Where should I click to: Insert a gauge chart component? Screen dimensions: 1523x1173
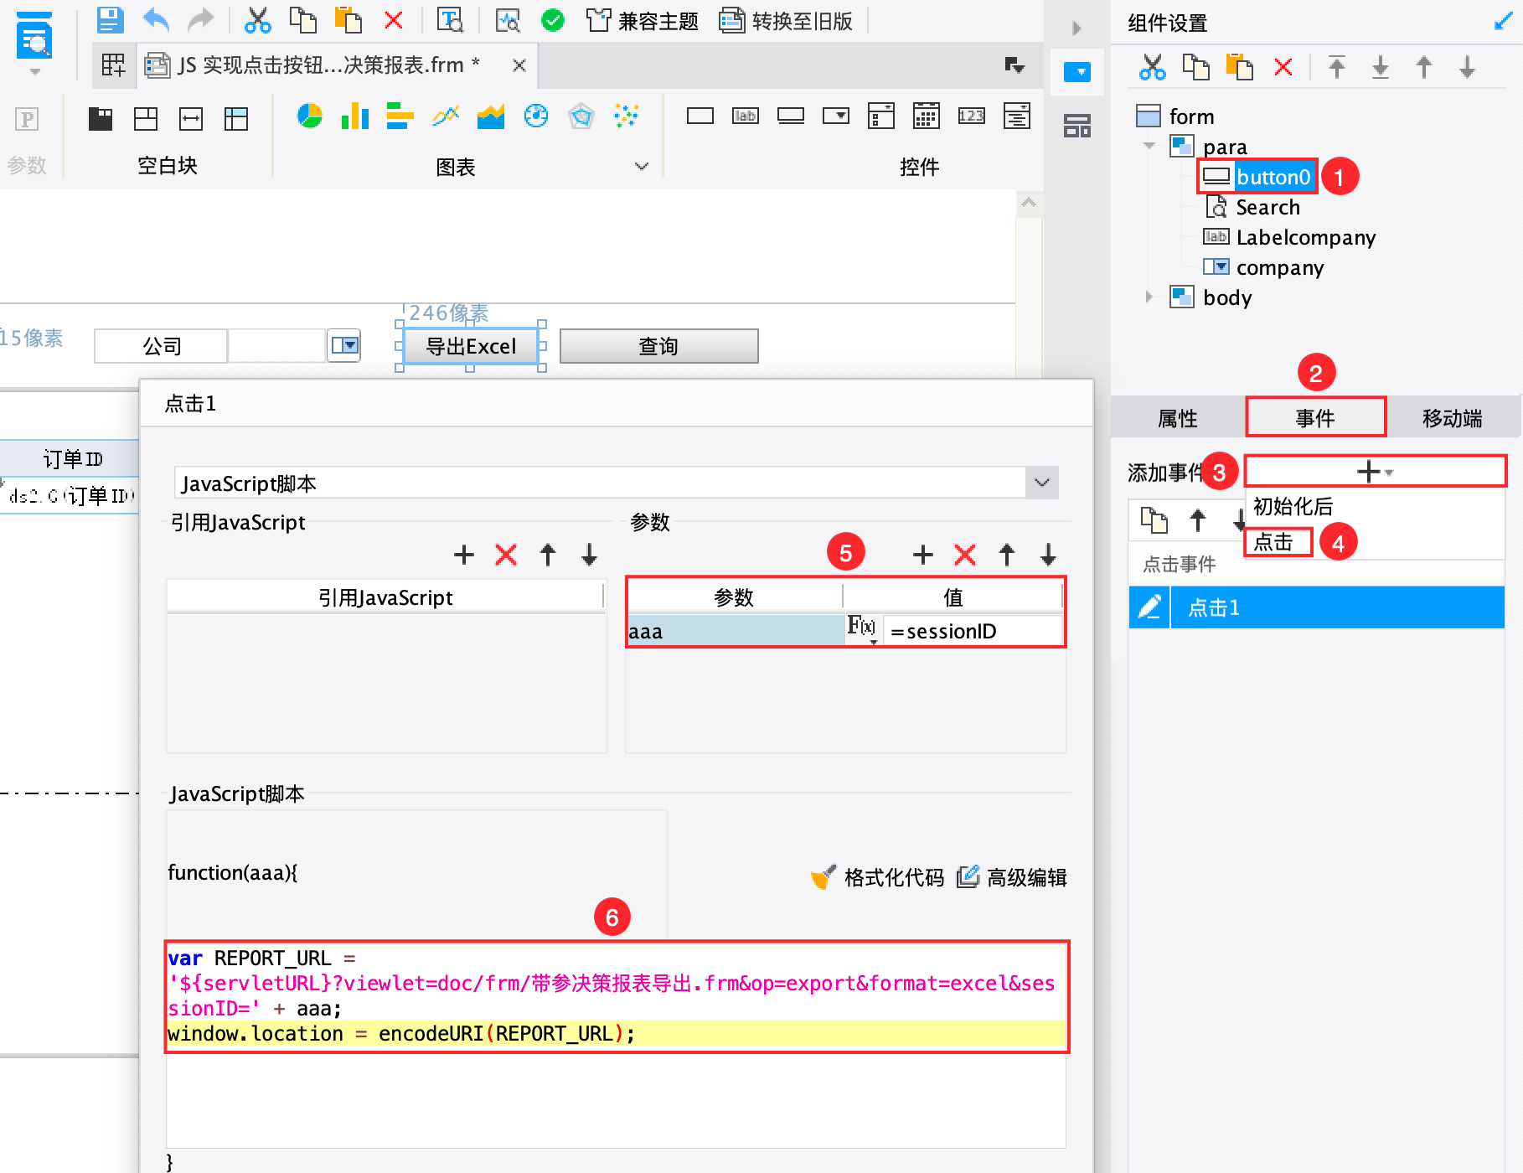click(536, 116)
